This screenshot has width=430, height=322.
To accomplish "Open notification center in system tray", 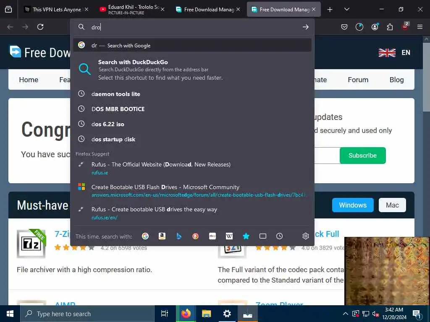I will coord(417,314).
